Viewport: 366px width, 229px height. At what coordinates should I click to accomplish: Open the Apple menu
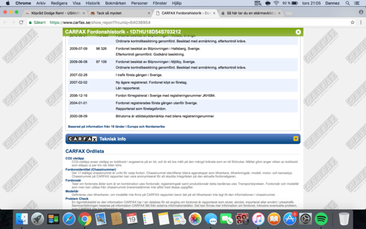8,3
